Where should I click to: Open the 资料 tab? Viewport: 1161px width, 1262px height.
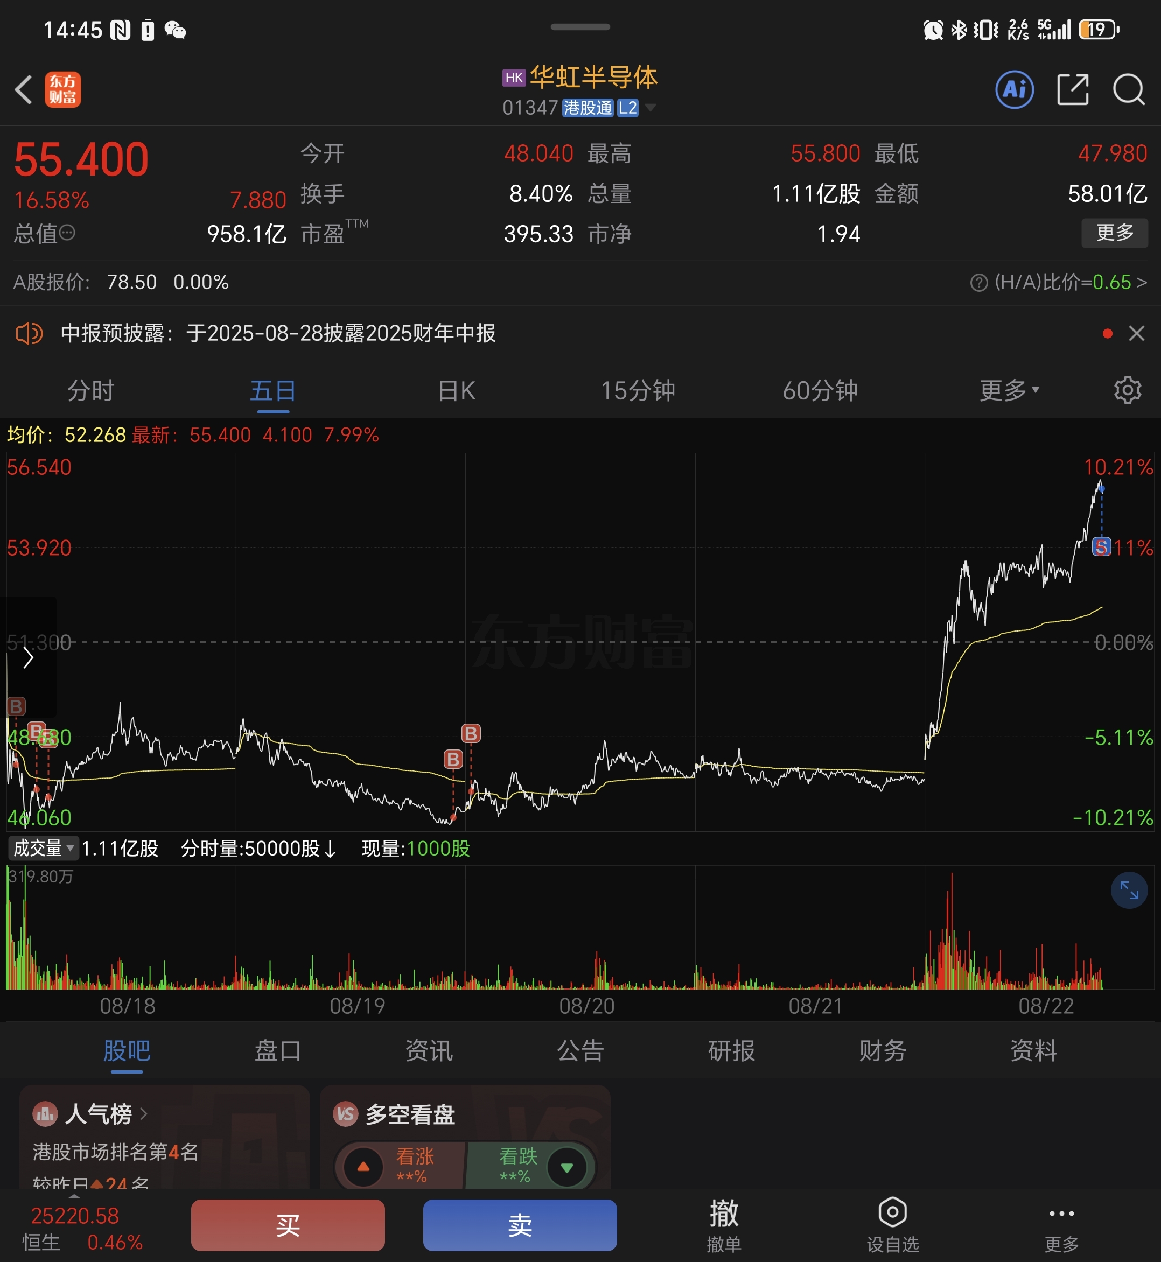[1033, 1050]
